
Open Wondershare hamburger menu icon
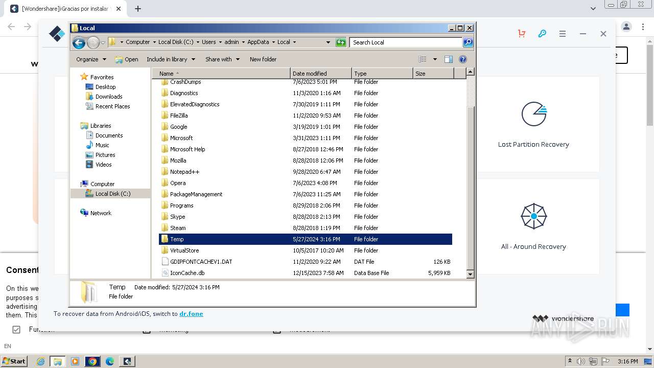click(563, 34)
